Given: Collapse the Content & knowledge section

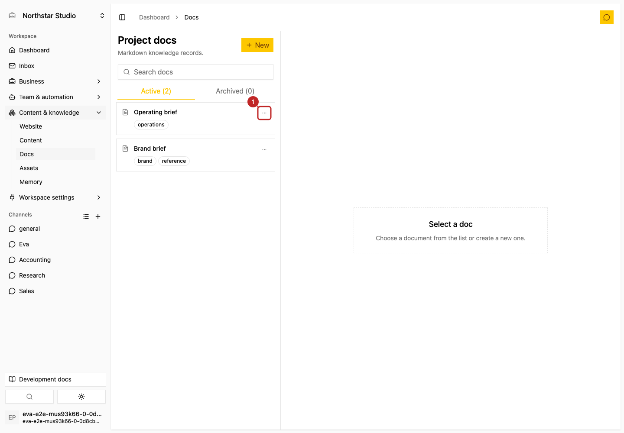Looking at the screenshot, I should 55,113.
